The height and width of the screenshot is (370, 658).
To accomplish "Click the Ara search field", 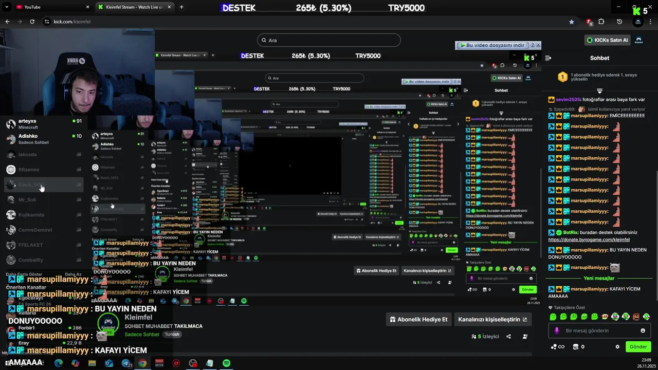I will coord(329,40).
